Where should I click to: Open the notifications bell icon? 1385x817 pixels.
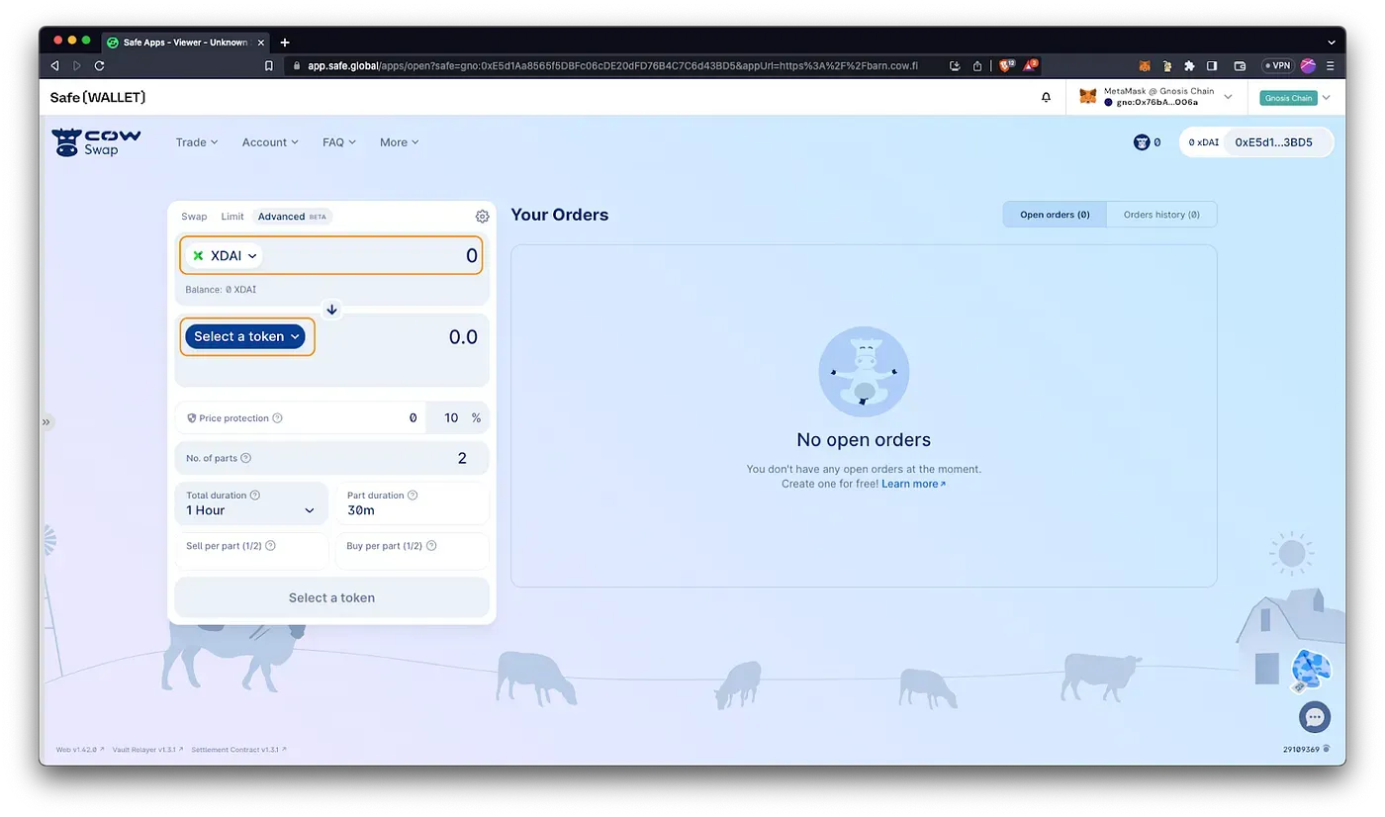(x=1046, y=97)
